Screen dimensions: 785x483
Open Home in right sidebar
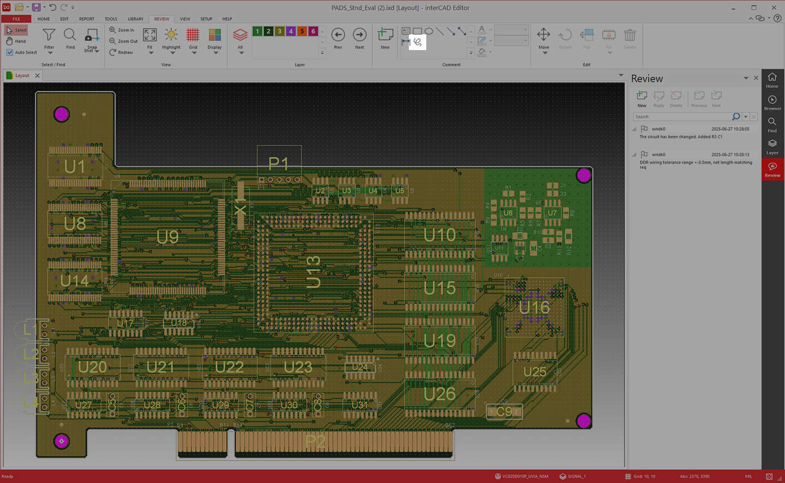(x=772, y=80)
